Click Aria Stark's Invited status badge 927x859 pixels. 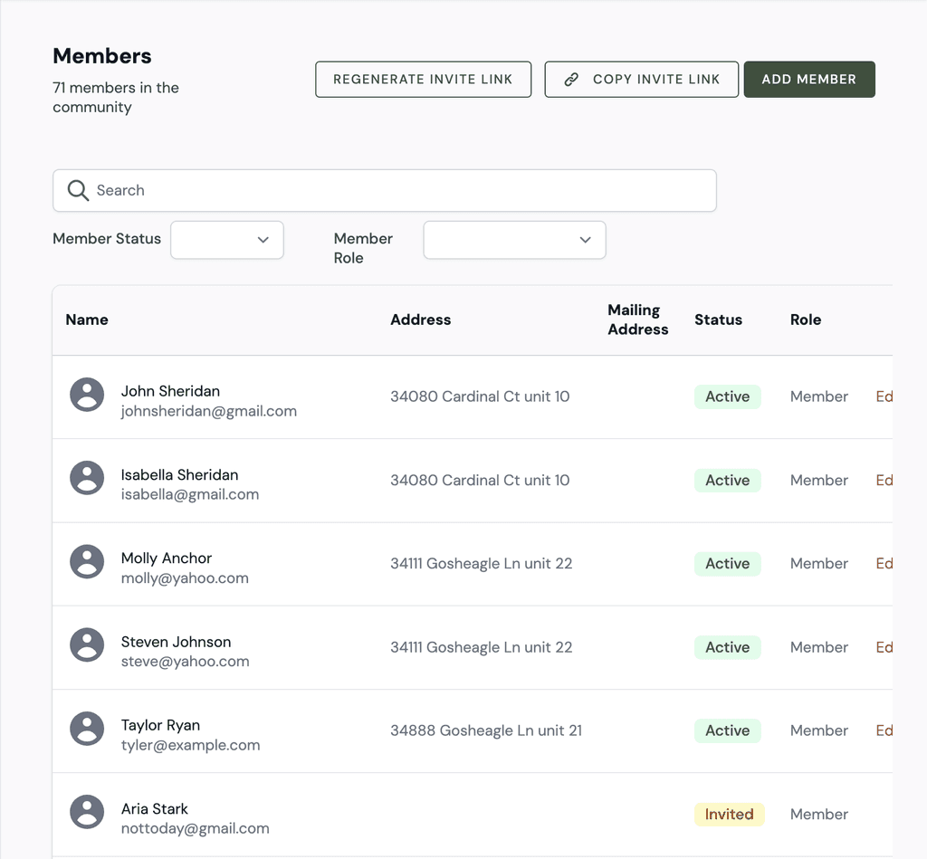click(730, 814)
